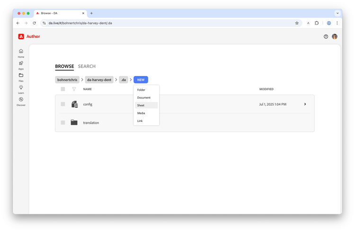
Task: Select Document from the NEW menu
Action: click(146, 98)
